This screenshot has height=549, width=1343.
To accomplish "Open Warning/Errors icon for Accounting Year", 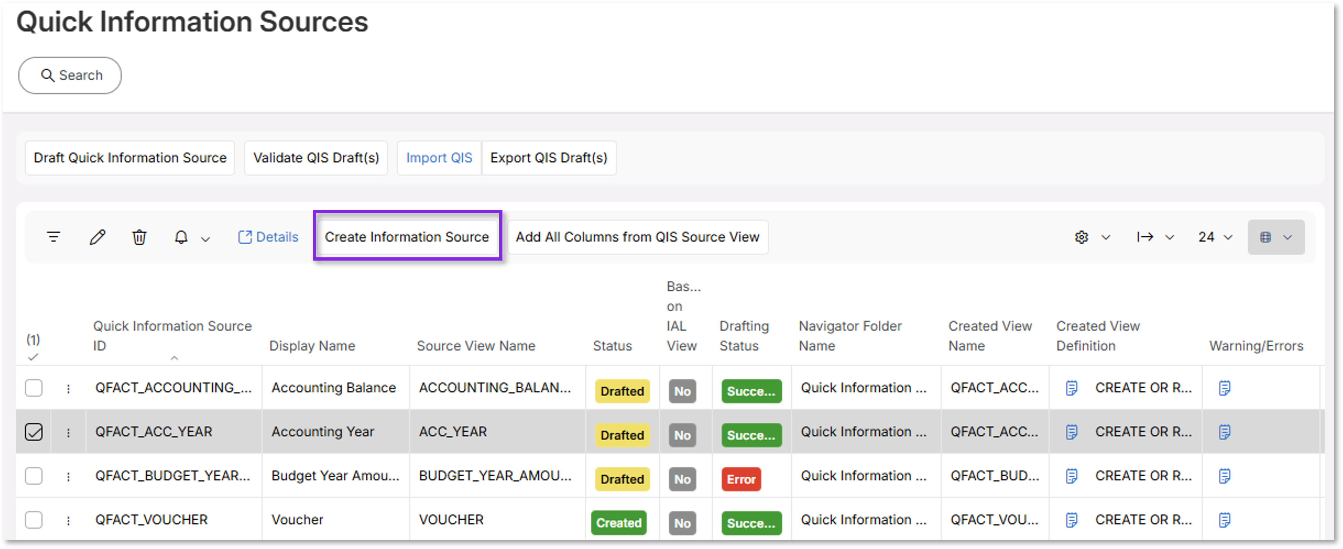I will coord(1224,432).
